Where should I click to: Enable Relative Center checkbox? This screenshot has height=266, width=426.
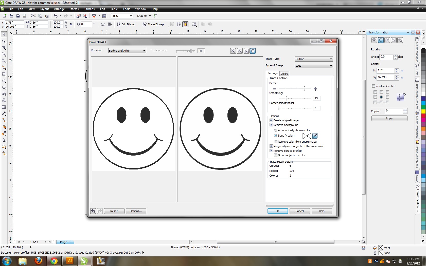coord(373,86)
